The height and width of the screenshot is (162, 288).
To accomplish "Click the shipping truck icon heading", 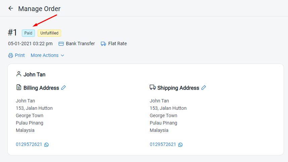I will pos(153,87).
